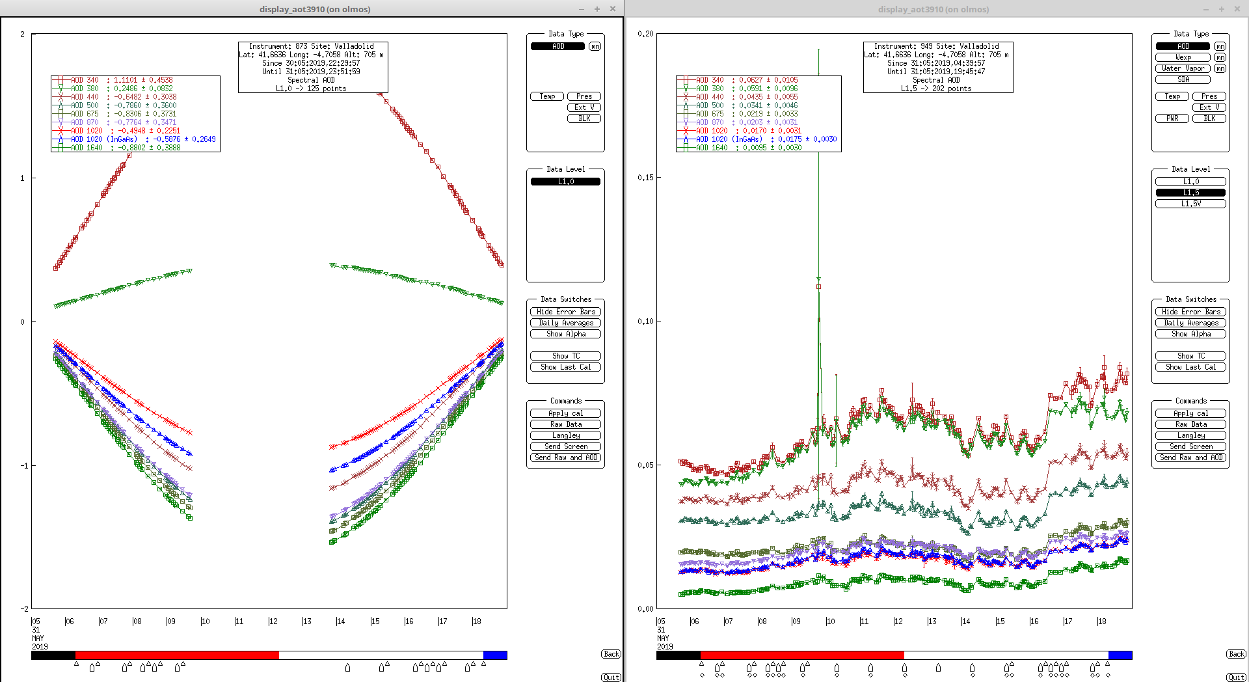Run Langley command in left window

(x=566, y=435)
